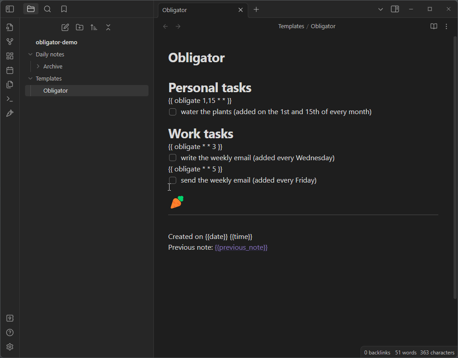Screen dimensions: 458x358
Task: Navigate back with the left arrow
Action: 165,26
